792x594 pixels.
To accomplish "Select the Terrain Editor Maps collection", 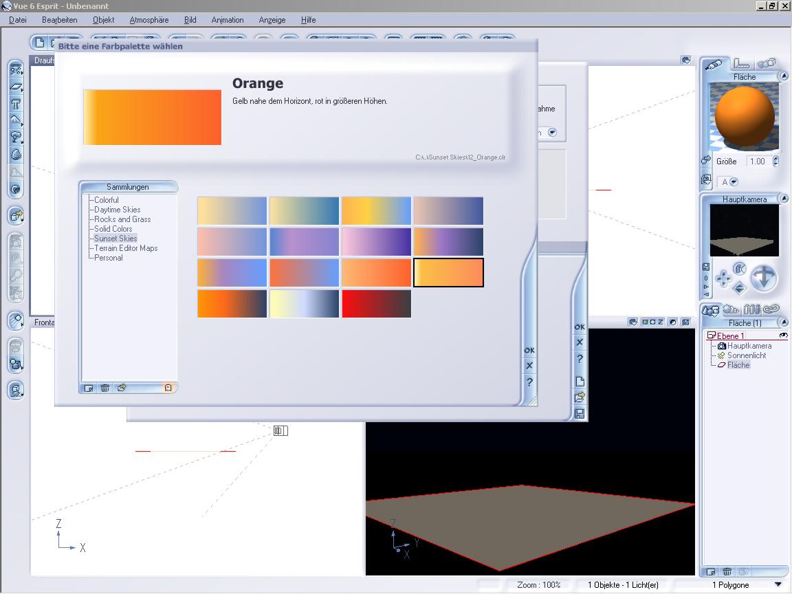I will [x=126, y=248].
